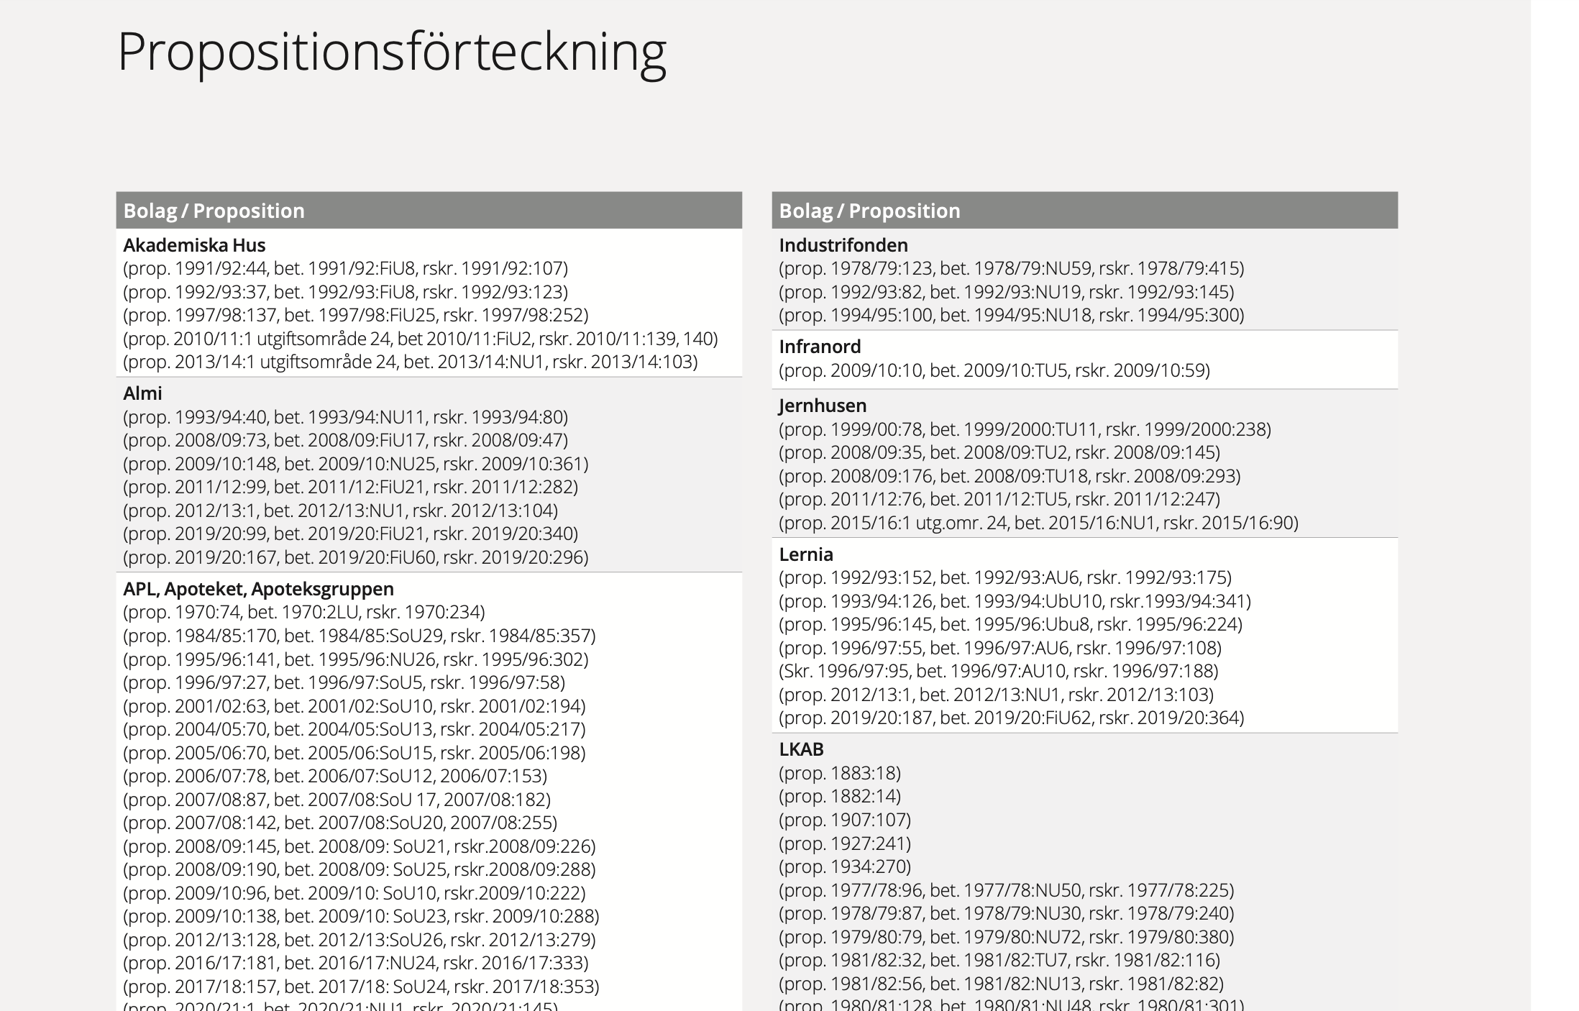
Task: Click the prop. 2009/10:10 Infranord entry
Action: tap(994, 370)
